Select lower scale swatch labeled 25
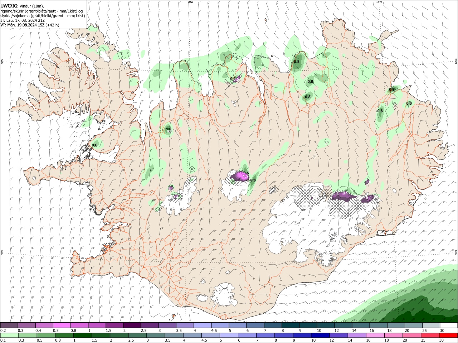The width and height of the screenshot is (458, 343). (x=430, y=335)
